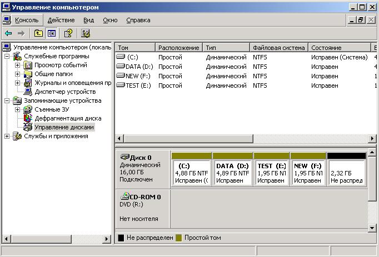
Task: Sort by the Тип column header
Action: [x=226, y=48]
